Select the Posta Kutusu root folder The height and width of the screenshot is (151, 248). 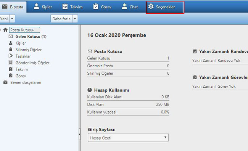(x=24, y=30)
